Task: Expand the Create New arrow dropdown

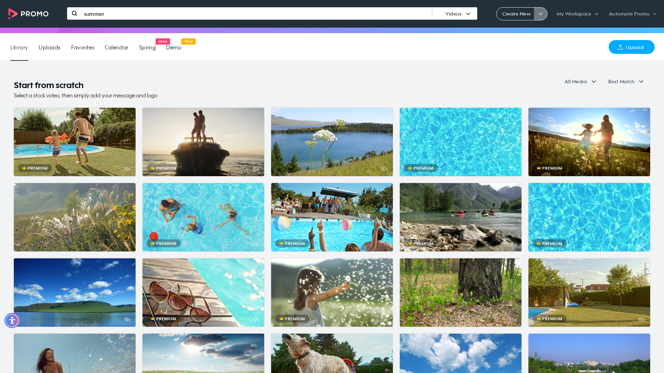Action: tap(541, 14)
